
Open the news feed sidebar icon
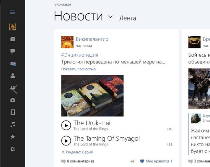click(x=13, y=39)
